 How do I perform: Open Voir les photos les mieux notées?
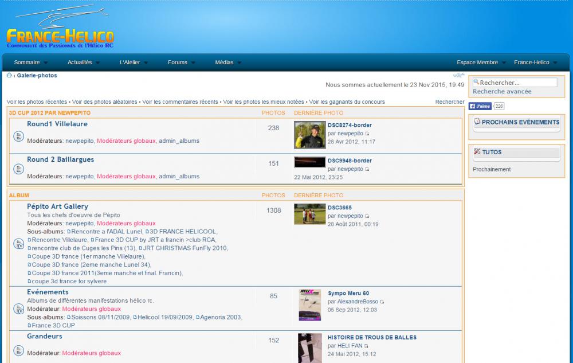(264, 102)
